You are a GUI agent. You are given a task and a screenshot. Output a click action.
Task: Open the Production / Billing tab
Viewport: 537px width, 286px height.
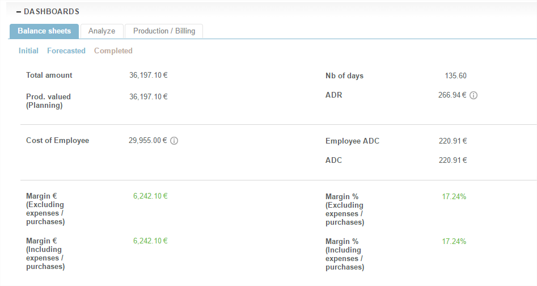(164, 31)
